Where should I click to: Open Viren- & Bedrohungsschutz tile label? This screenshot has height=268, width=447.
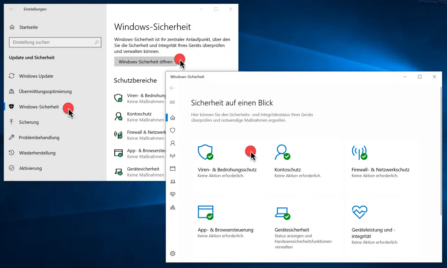tap(227, 170)
